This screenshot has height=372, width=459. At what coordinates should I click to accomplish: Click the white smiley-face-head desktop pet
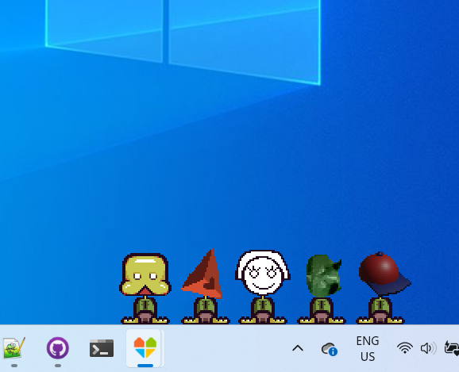click(x=263, y=287)
